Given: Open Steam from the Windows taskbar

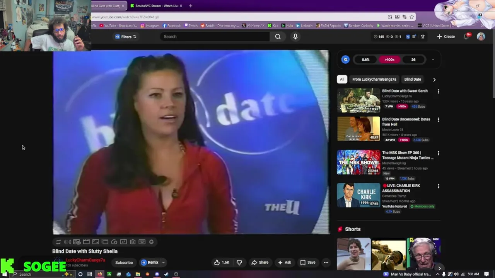Looking at the screenshot, I should (166, 275).
